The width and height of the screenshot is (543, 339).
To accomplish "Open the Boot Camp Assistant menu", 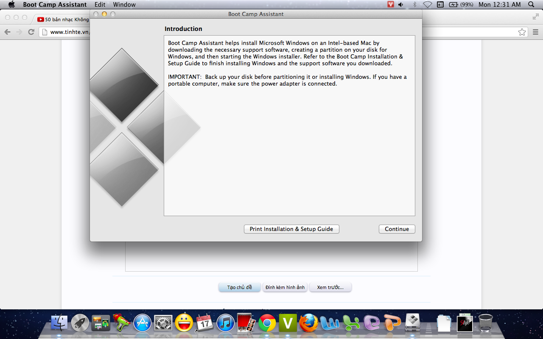I will (55, 5).
